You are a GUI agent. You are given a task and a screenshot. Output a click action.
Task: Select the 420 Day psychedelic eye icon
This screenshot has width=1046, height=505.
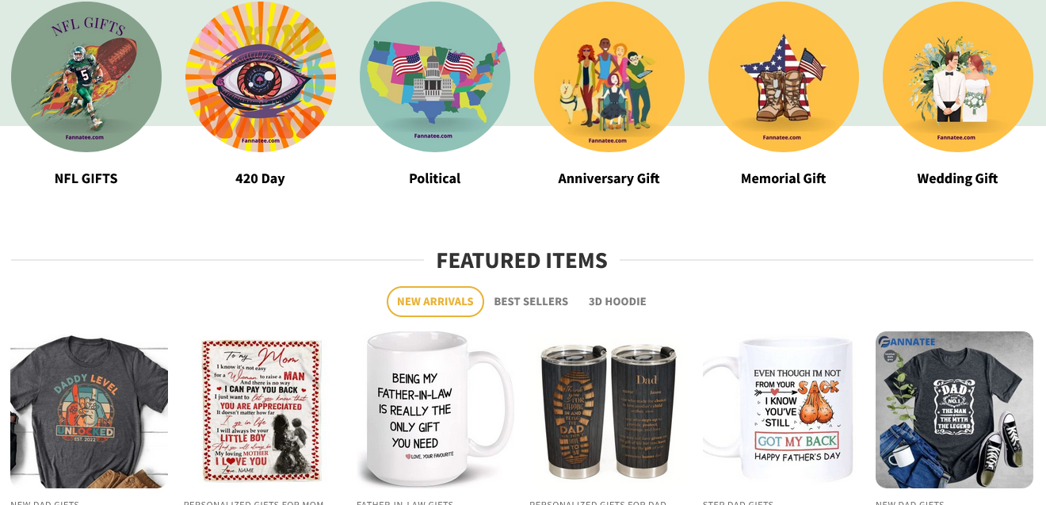261,77
